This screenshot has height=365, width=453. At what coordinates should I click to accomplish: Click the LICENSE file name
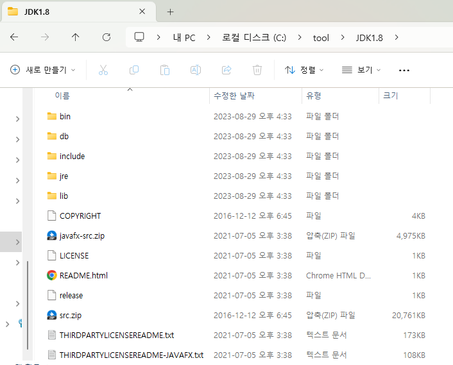74,255
